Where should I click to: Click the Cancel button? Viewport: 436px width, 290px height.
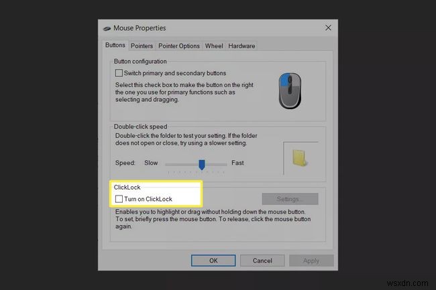point(262,261)
